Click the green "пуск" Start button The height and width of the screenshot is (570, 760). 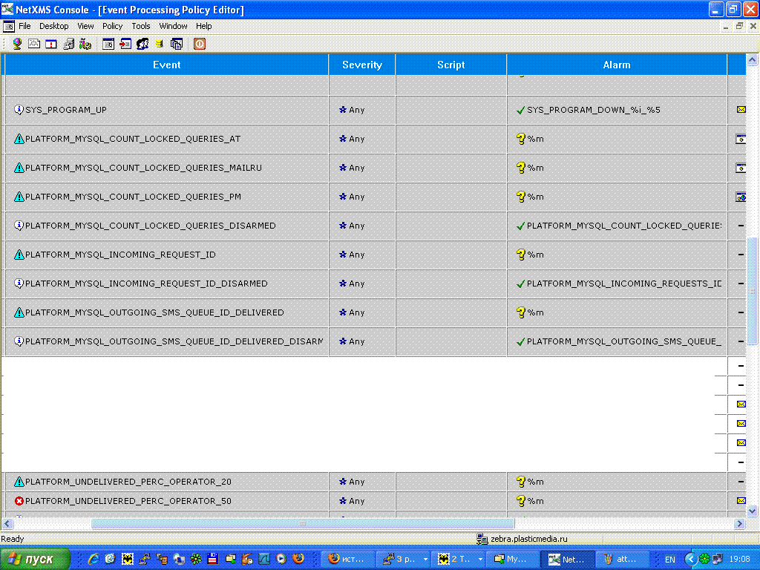[x=36, y=559]
